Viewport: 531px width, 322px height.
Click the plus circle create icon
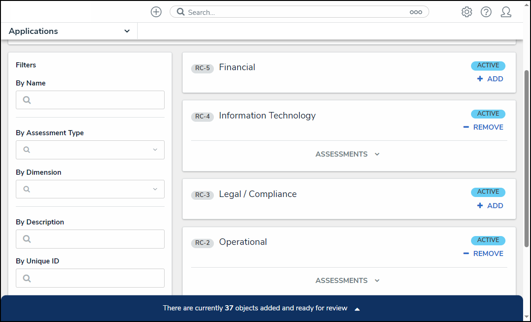click(156, 12)
